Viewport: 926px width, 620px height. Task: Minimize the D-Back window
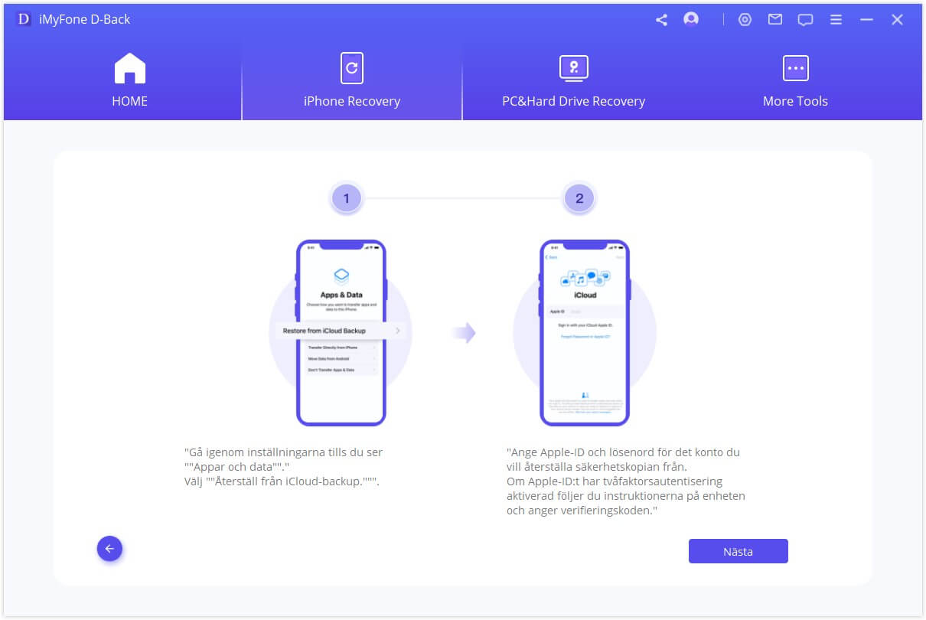(x=866, y=20)
